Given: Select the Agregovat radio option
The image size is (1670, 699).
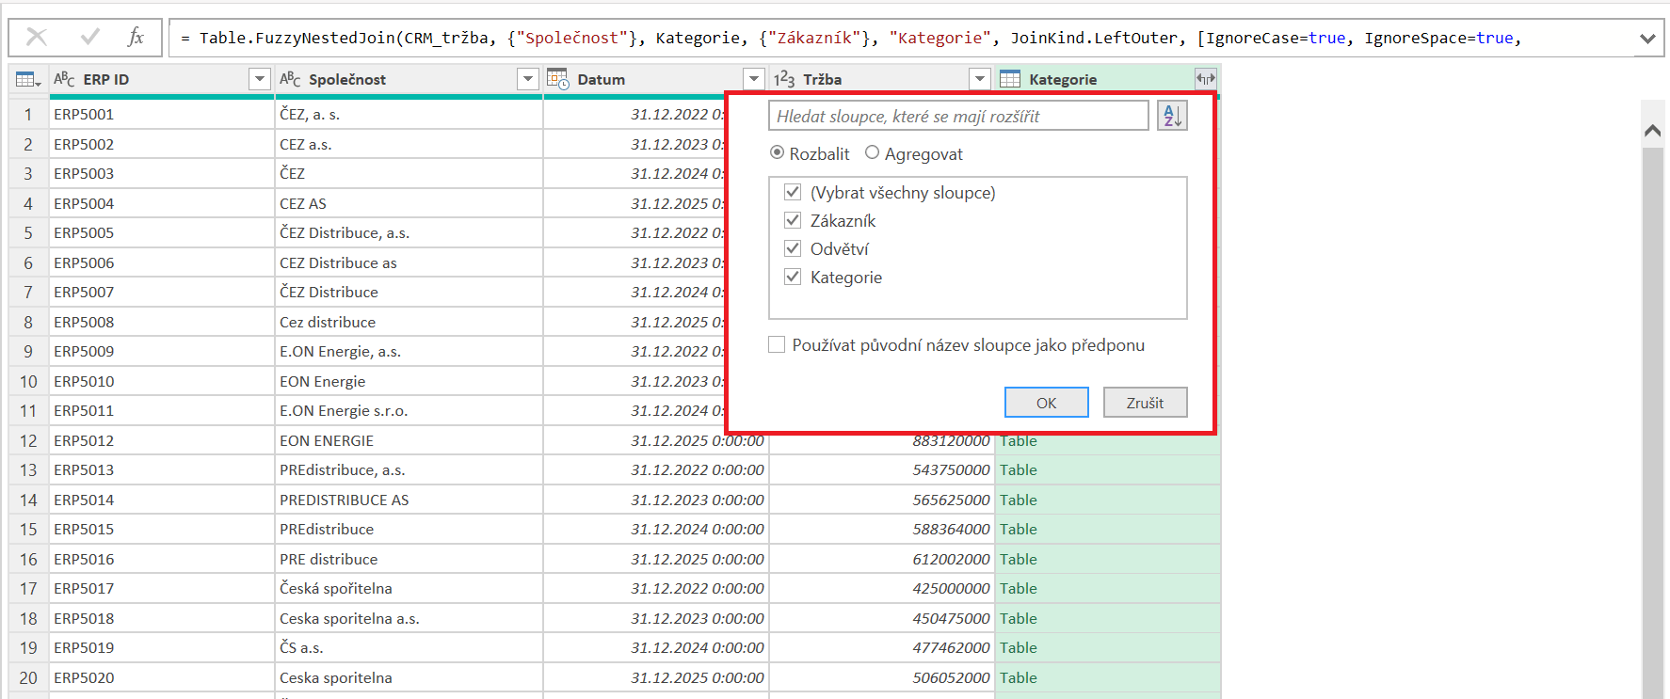Looking at the screenshot, I should (x=873, y=153).
